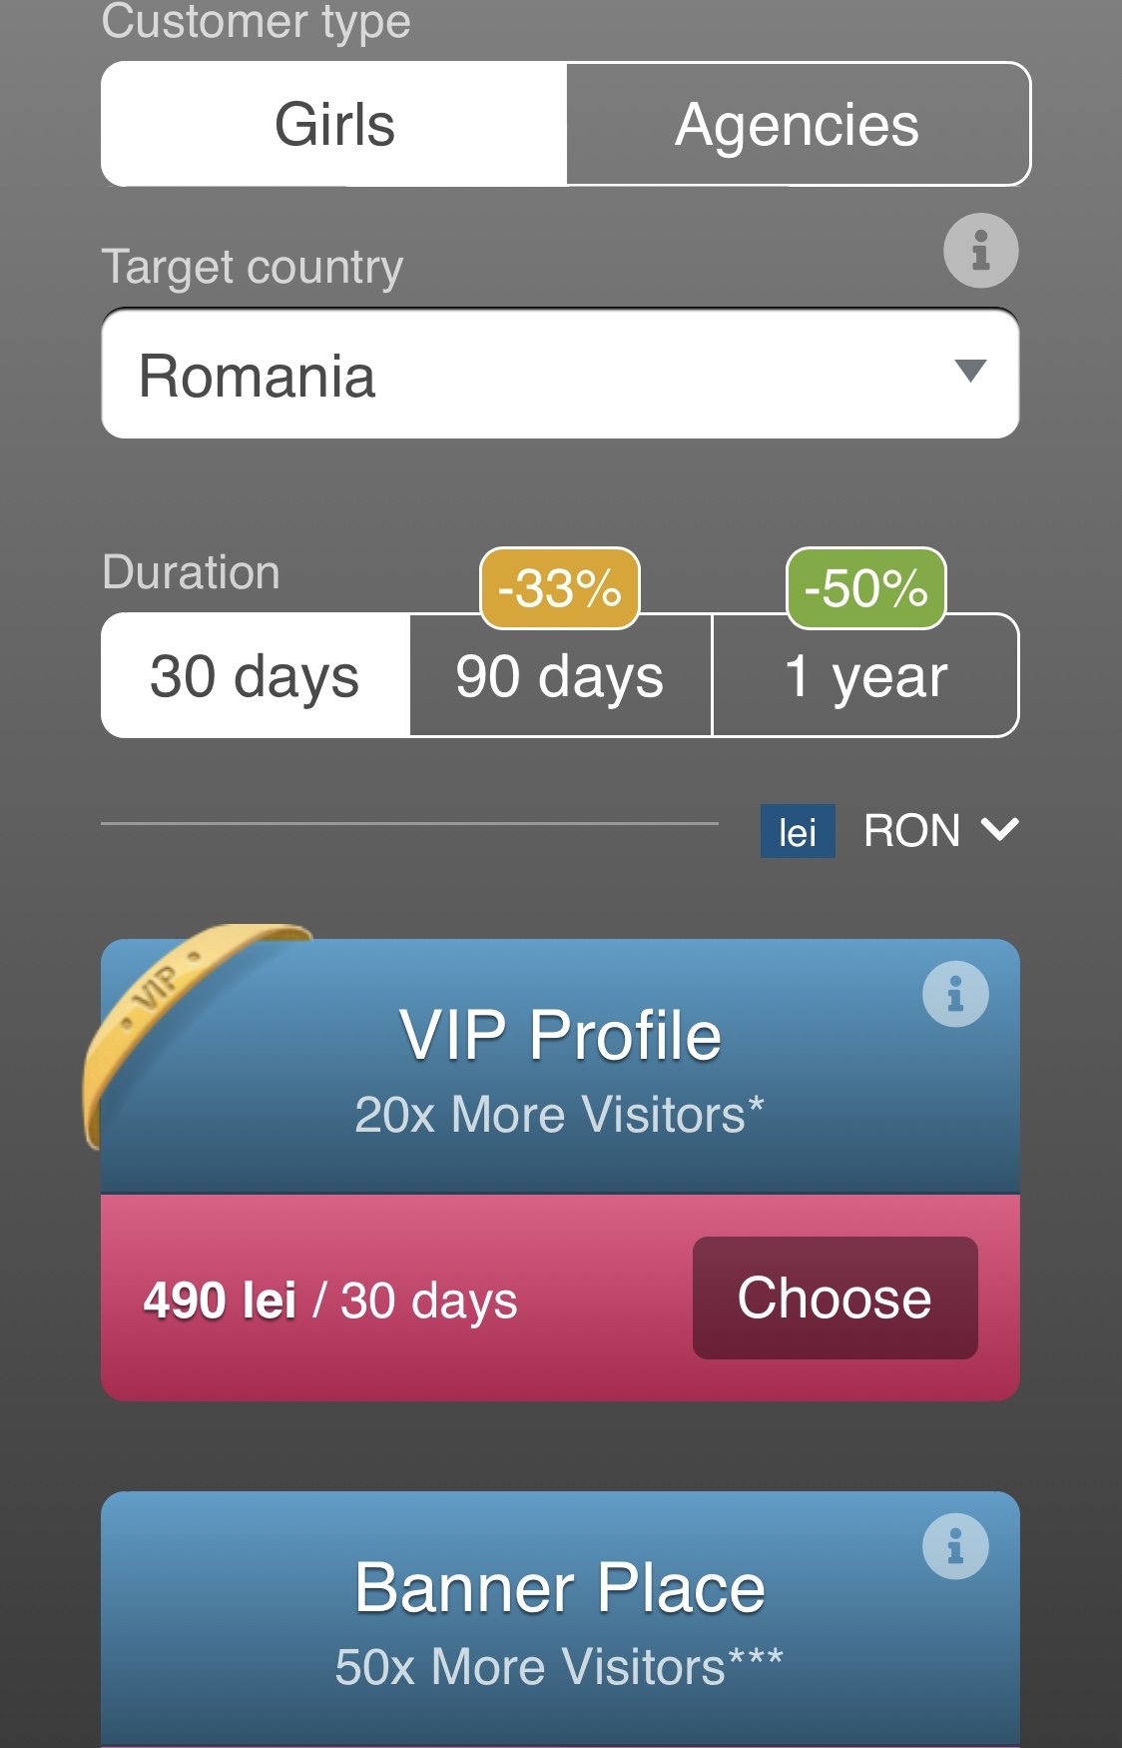Click the green -50% discount badge
The image size is (1122, 1748).
click(x=865, y=588)
